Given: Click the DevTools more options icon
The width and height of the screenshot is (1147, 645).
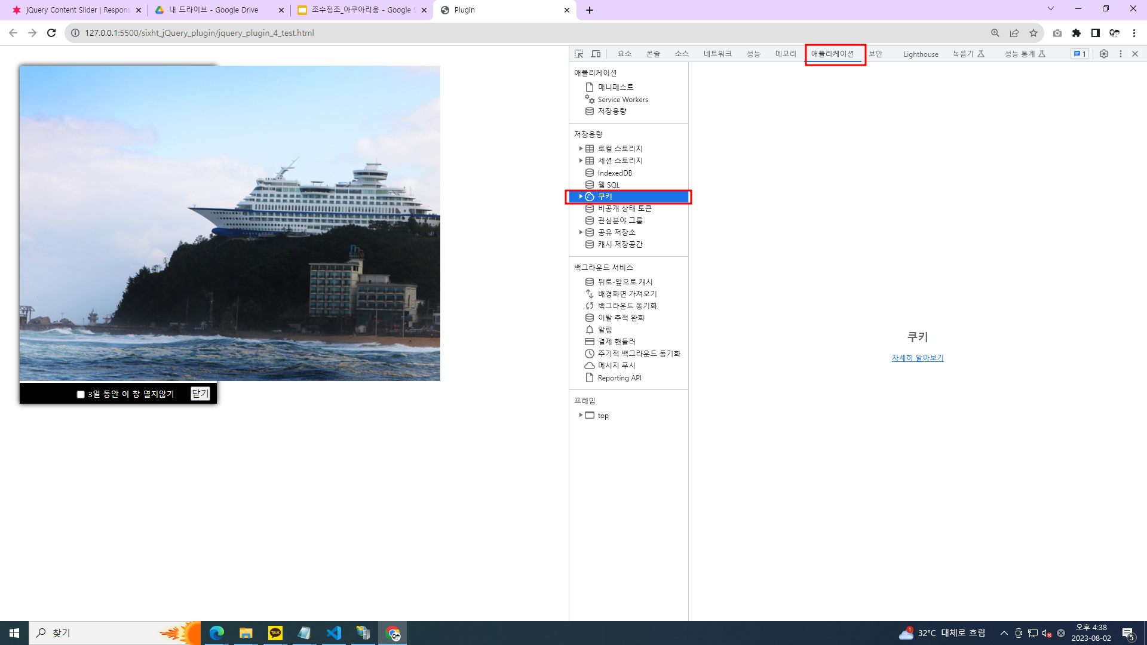Looking at the screenshot, I should (1121, 54).
